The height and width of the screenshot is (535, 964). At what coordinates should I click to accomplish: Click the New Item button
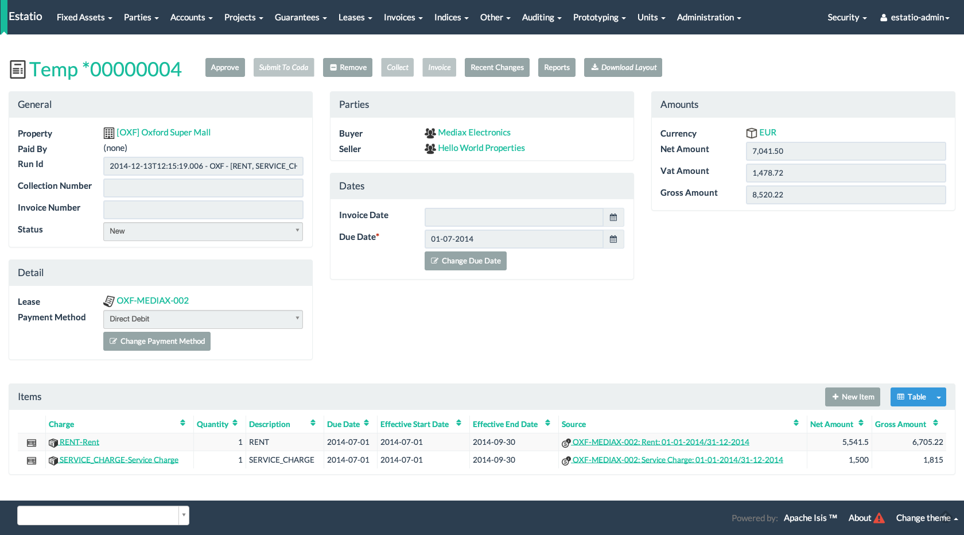(853, 397)
